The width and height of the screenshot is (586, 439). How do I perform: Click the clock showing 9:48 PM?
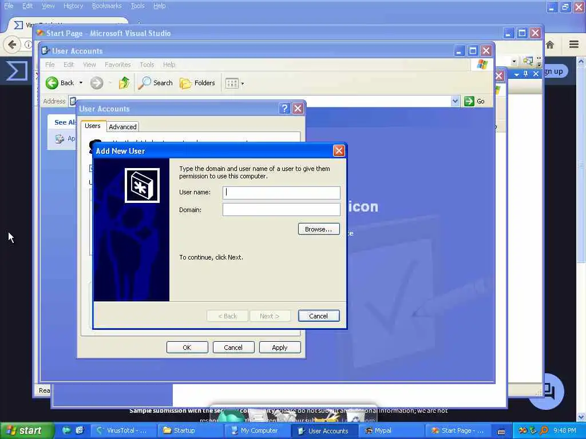click(564, 430)
